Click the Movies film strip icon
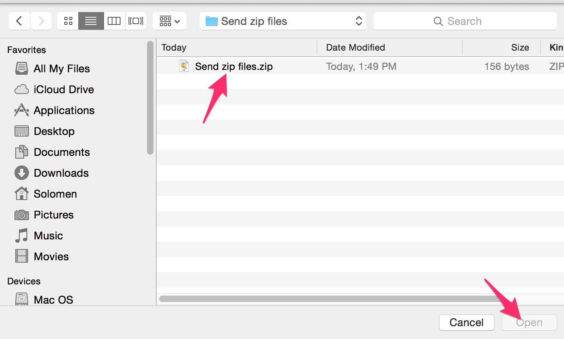The image size is (564, 339). click(x=22, y=256)
